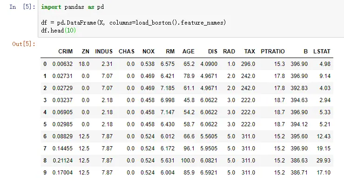Select CRIM value 0.03237
This screenshot has width=344, height=181.
point(62,100)
